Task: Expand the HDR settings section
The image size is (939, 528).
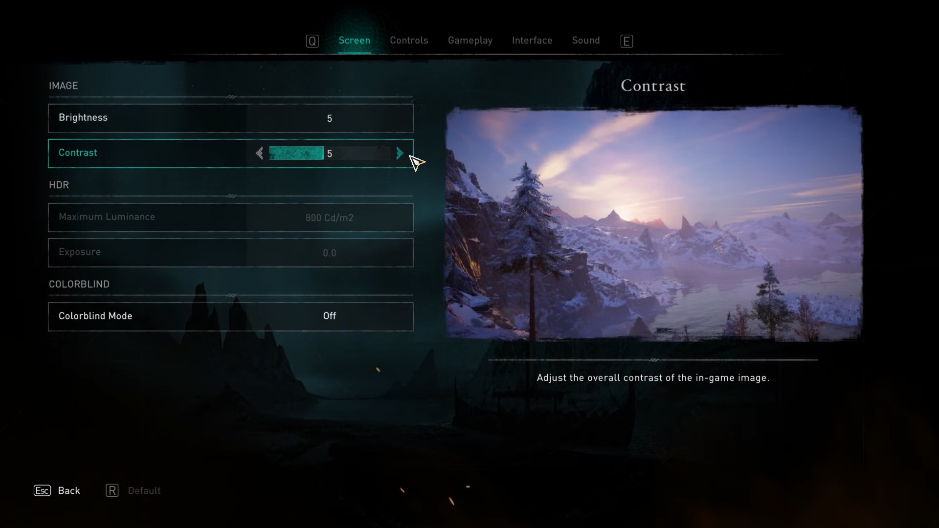Action: (59, 184)
